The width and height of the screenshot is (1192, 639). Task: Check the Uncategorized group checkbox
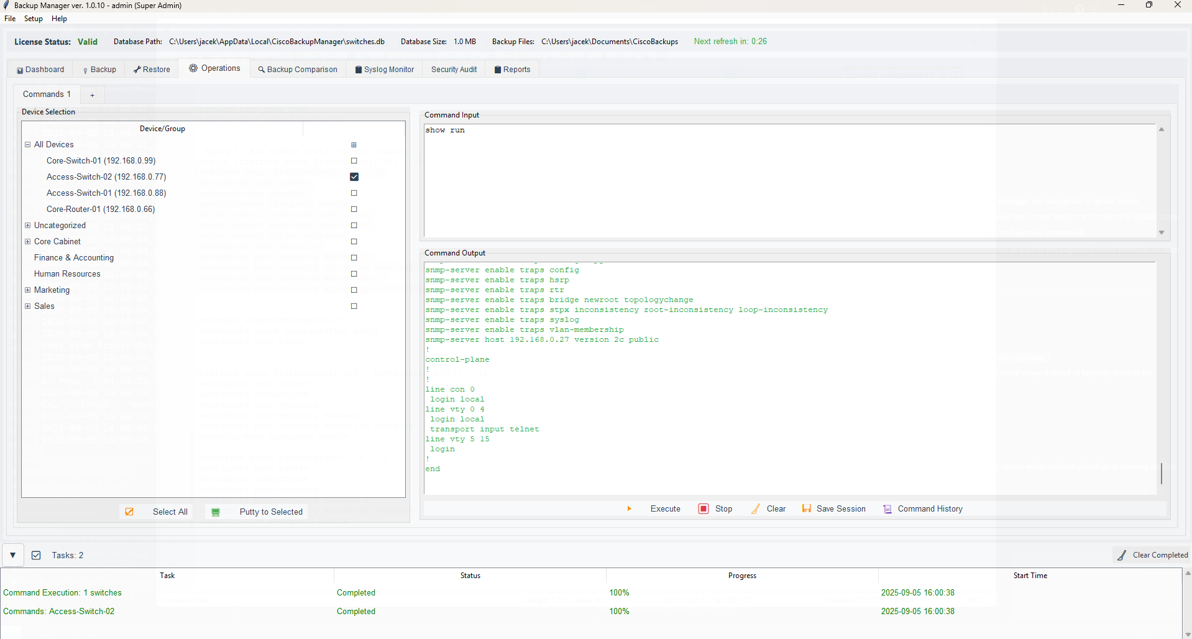tap(354, 225)
